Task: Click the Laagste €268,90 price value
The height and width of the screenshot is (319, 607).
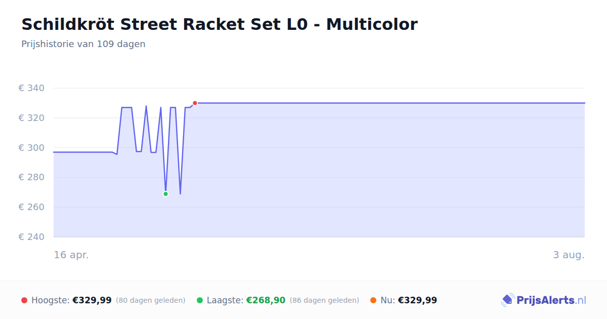Action: (266, 300)
